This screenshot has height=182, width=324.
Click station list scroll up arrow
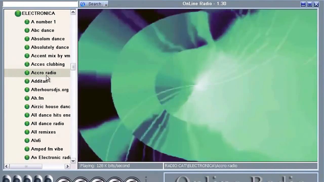[73, 12]
